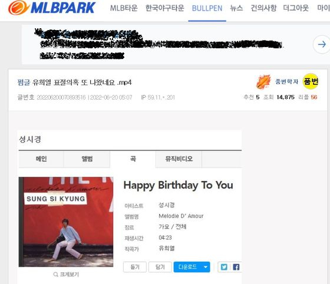Click the flame icon beside 풀변학자
The height and width of the screenshot is (284, 330).
coord(263,82)
